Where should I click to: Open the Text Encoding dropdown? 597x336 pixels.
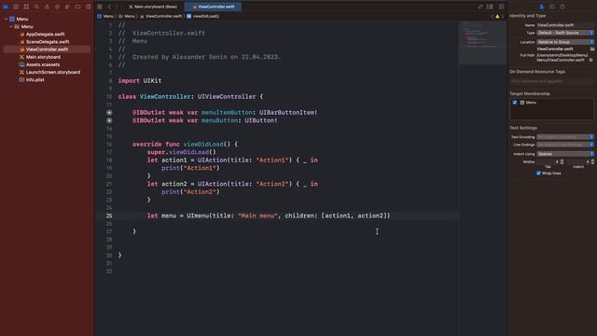[x=565, y=137]
